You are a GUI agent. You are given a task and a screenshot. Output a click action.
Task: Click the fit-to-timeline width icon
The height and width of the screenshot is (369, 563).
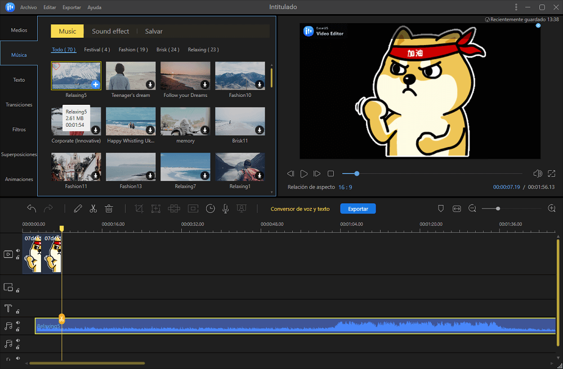[x=457, y=208]
